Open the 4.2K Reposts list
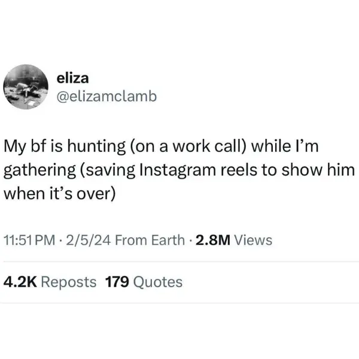This screenshot has height=359, width=359. click(51, 281)
